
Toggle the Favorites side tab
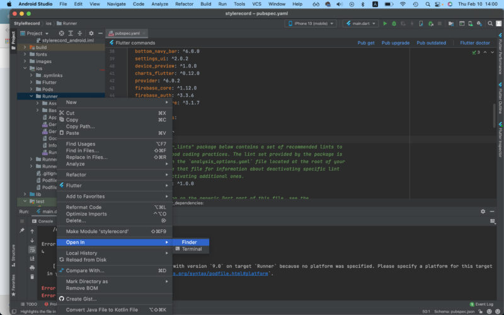tap(13, 285)
